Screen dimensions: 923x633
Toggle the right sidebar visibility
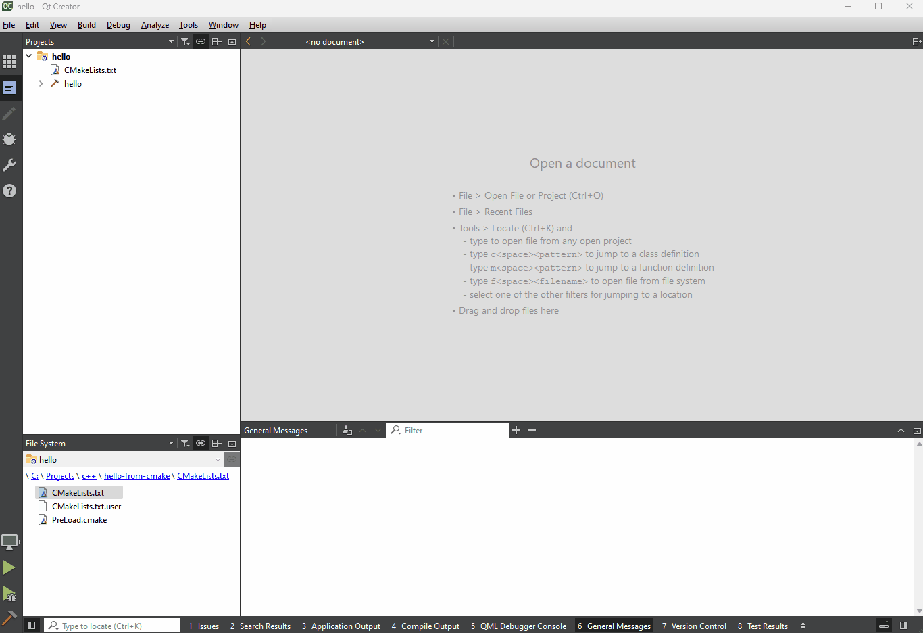[x=903, y=626]
